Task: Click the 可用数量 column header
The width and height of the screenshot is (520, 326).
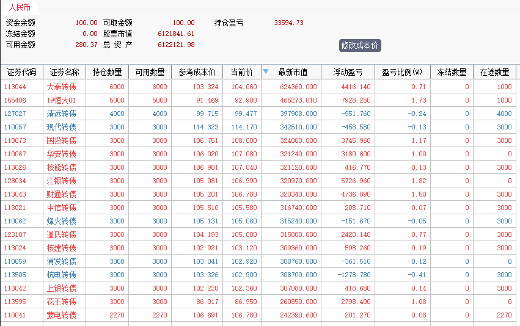Action: point(150,72)
